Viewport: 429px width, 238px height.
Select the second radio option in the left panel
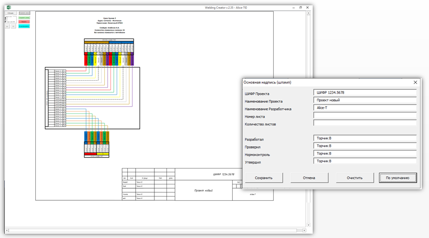click(5, 20)
